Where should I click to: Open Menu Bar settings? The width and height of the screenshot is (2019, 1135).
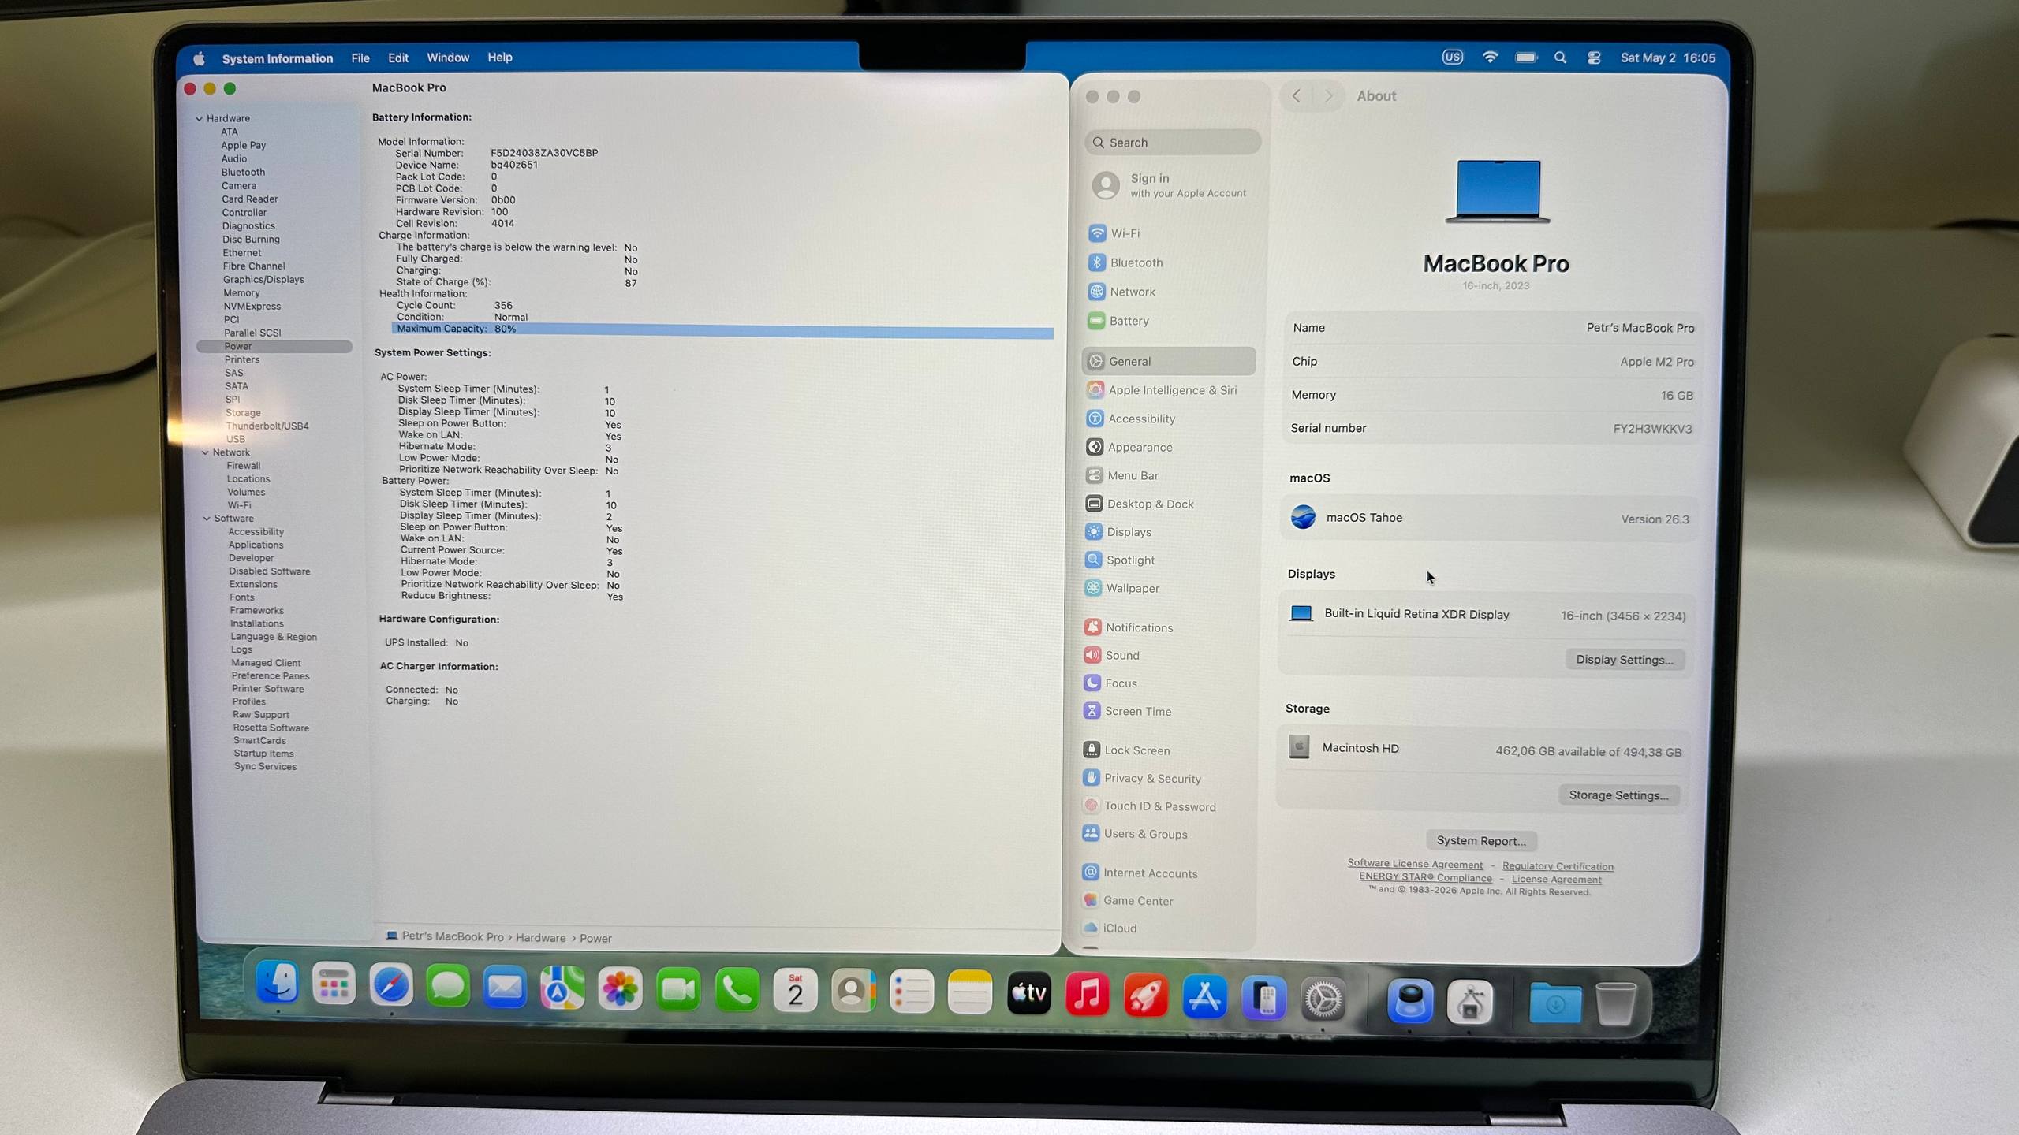click(x=1122, y=475)
